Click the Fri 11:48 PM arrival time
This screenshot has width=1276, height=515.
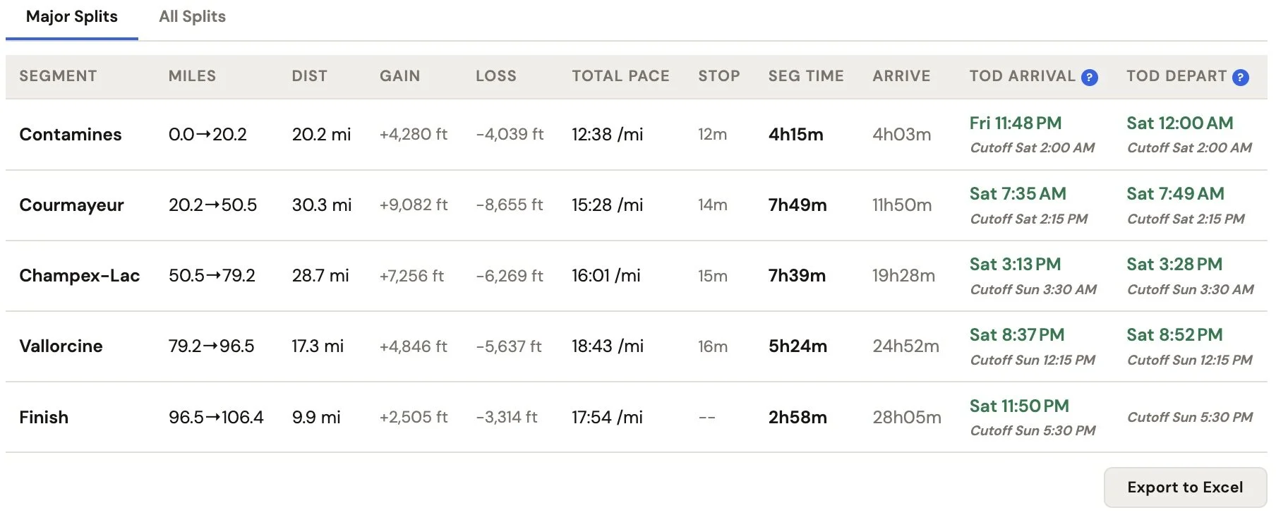[1015, 123]
